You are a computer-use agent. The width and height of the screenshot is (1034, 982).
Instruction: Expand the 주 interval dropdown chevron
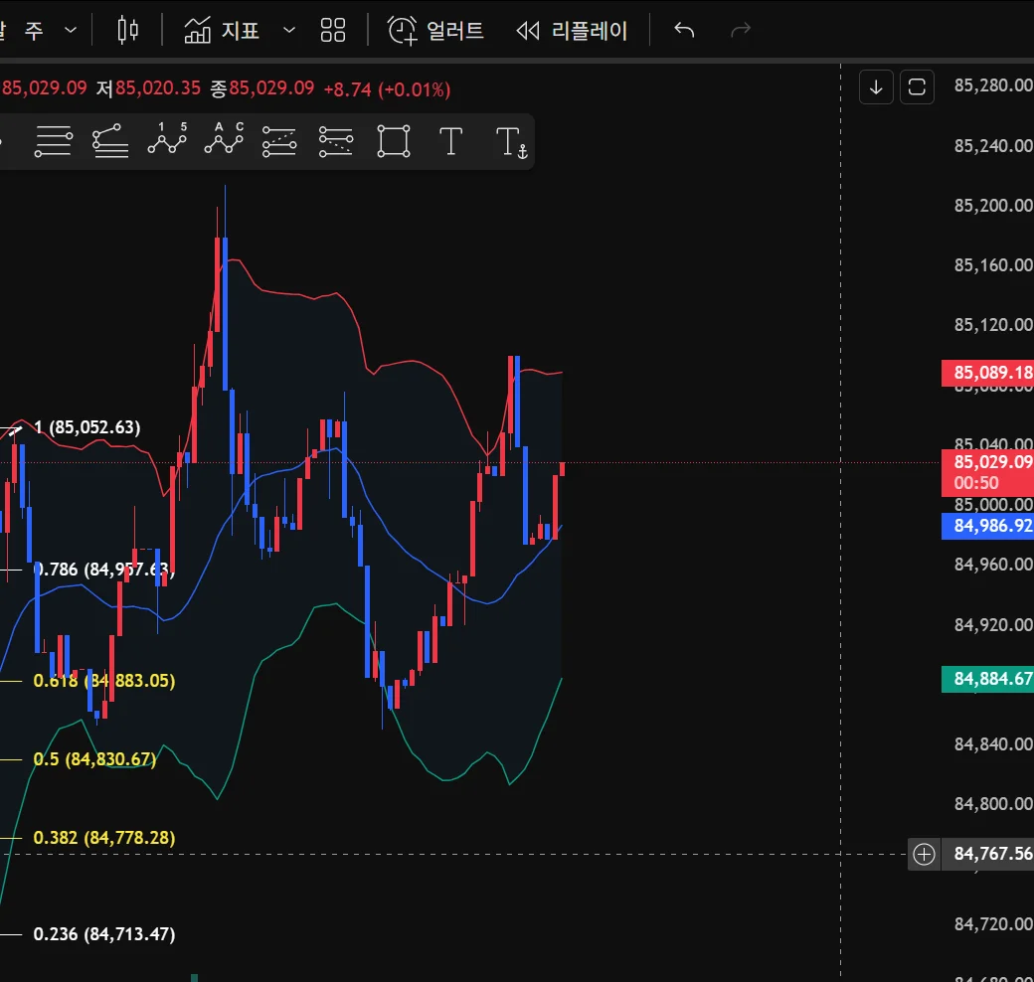coord(71,31)
